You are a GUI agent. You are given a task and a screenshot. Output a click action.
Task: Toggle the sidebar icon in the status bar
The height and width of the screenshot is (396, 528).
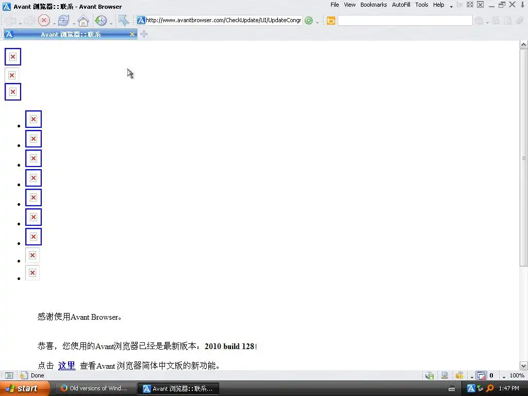(x=9, y=375)
